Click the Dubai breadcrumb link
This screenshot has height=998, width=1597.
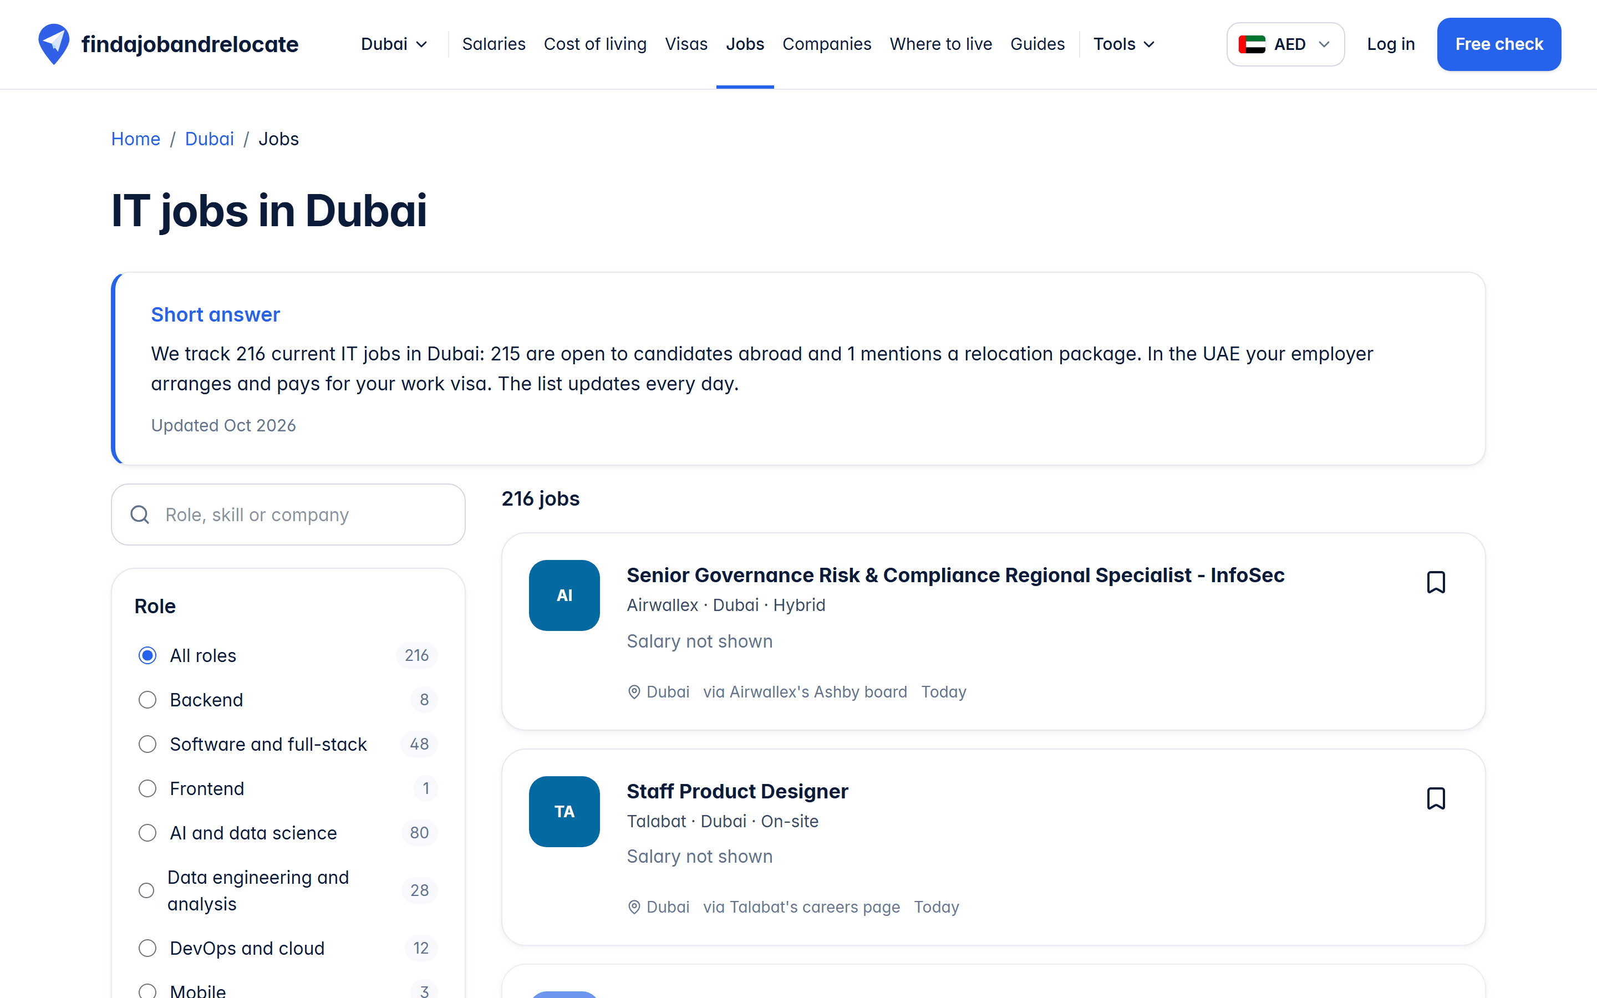click(209, 139)
